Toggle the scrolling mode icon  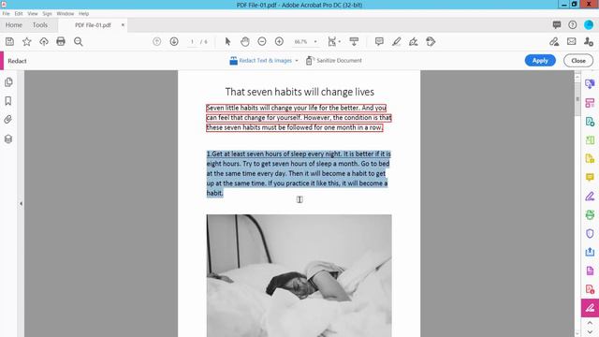pyautogui.click(x=354, y=41)
